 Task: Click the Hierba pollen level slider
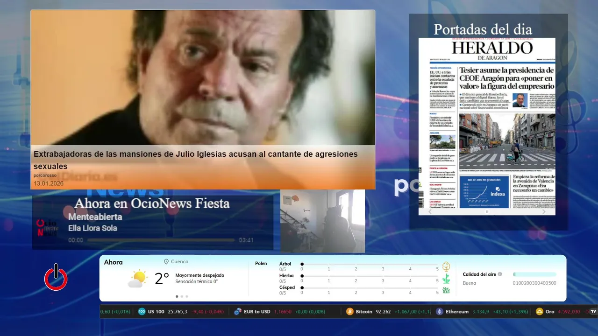click(x=370, y=276)
